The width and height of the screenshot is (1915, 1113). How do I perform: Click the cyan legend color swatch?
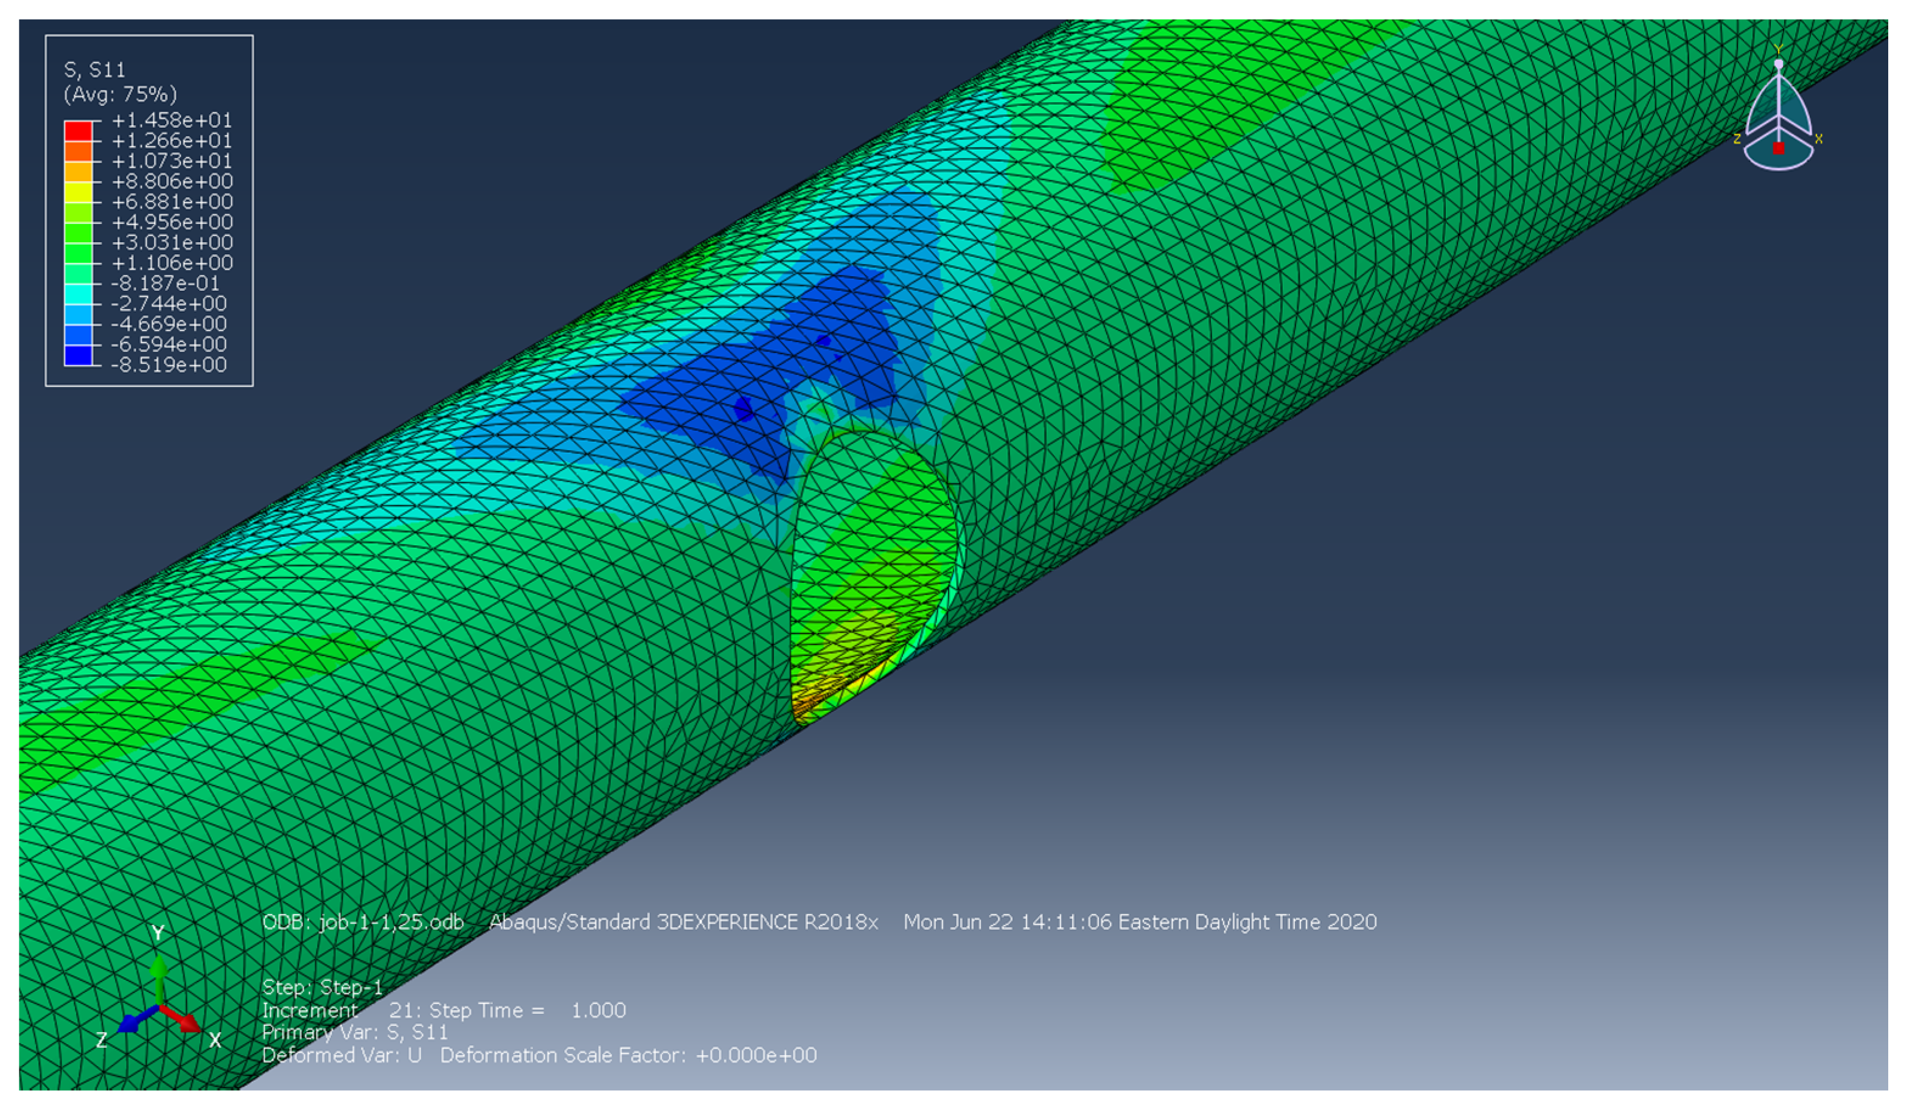point(78,294)
